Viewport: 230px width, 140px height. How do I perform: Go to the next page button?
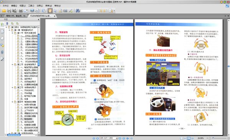pyautogui.click(x=120, y=138)
